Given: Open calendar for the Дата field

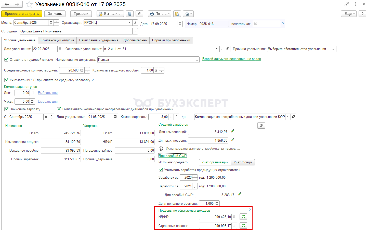Looking at the screenshot, I should tap(180, 24).
